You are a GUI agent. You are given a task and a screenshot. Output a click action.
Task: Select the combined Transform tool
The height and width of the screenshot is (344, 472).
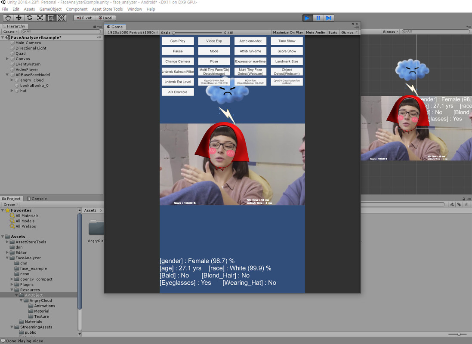61,18
